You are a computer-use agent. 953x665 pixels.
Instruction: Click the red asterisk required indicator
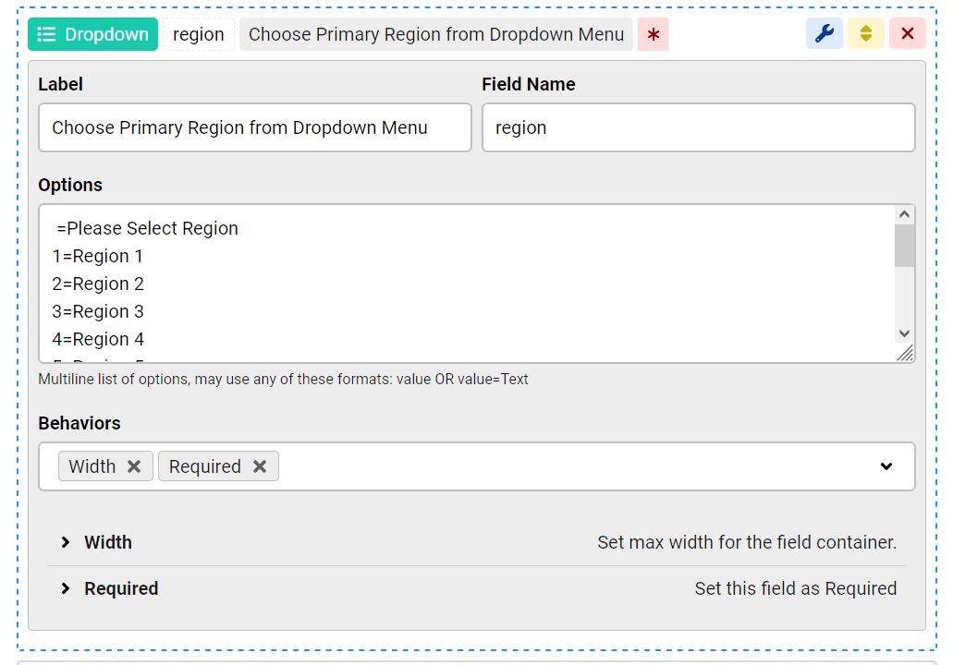click(654, 35)
